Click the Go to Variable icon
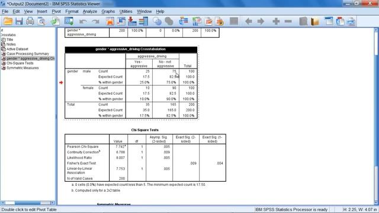 (x=132, y=21)
